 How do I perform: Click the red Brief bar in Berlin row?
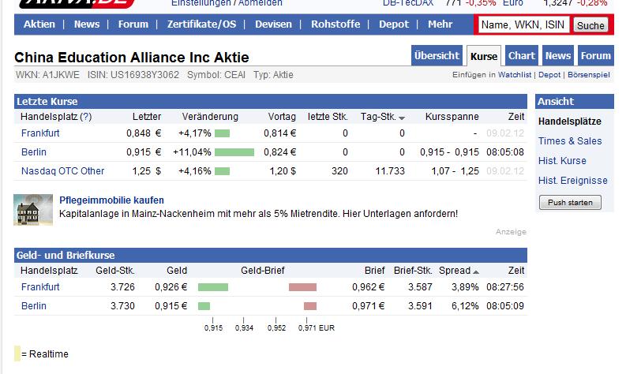coord(310,306)
